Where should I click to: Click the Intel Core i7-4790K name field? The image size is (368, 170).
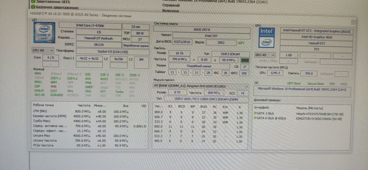click(90, 25)
